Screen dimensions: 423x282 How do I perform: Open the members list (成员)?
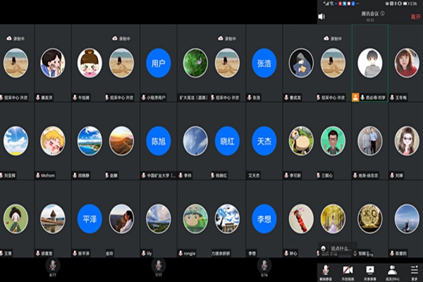[391, 271]
